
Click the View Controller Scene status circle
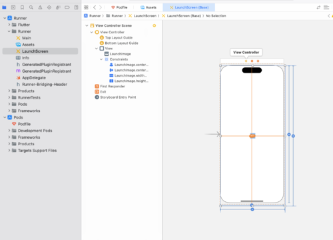(x=155, y=25)
